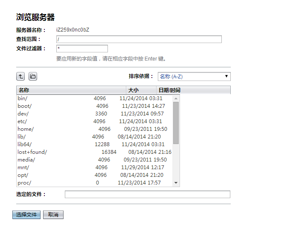
Task: Select the dev/ directory row
Action: point(95,114)
